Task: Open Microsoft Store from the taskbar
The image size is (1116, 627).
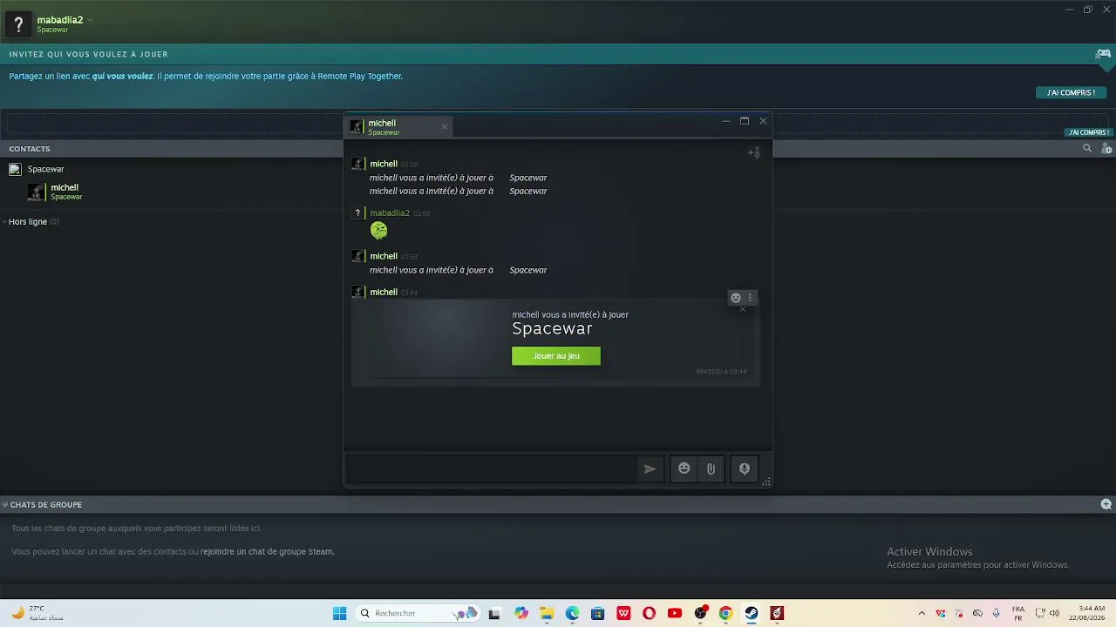Action: (x=597, y=613)
